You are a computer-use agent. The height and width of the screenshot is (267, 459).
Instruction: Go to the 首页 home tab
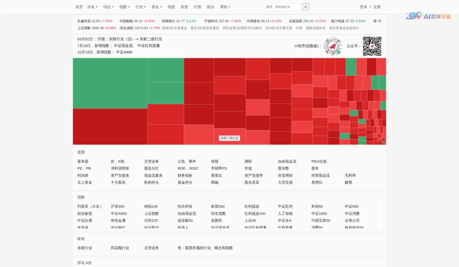pyautogui.click(x=79, y=7)
